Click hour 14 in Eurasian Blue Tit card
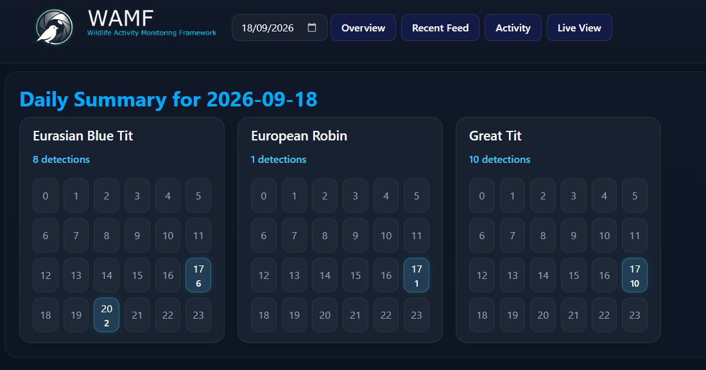Viewport: 706px width, 370px height. [x=107, y=275]
